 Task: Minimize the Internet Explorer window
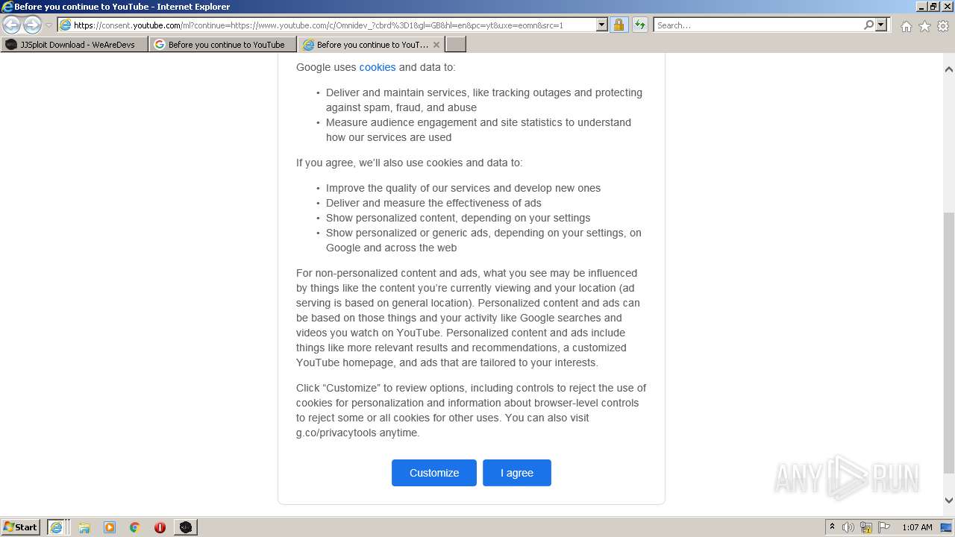pyautogui.click(x=922, y=7)
